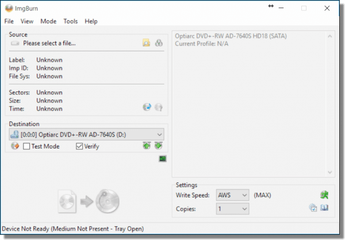Click the Unknown value next to Size
The height and width of the screenshot is (240, 345).
click(x=49, y=101)
